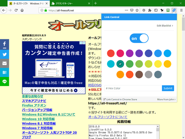Share on Hatena Bookmark B! icon
Image resolution: width=185 pixels, height=139 pixels.
click(x=5, y=72)
